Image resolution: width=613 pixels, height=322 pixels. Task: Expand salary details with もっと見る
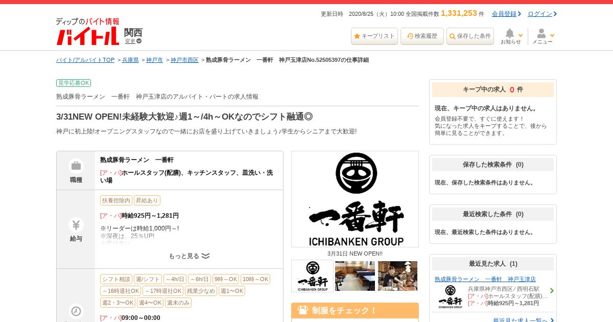(x=189, y=256)
